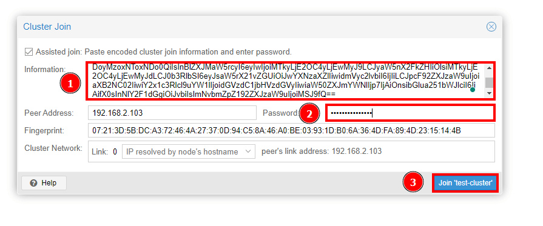Expand the dropdown showing IP resolved by node's hostname
The width and height of the screenshot is (543, 226).
click(x=189, y=151)
